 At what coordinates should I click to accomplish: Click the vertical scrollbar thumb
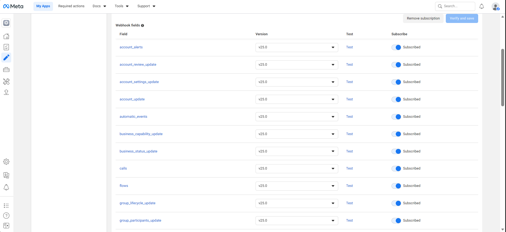coord(503,77)
